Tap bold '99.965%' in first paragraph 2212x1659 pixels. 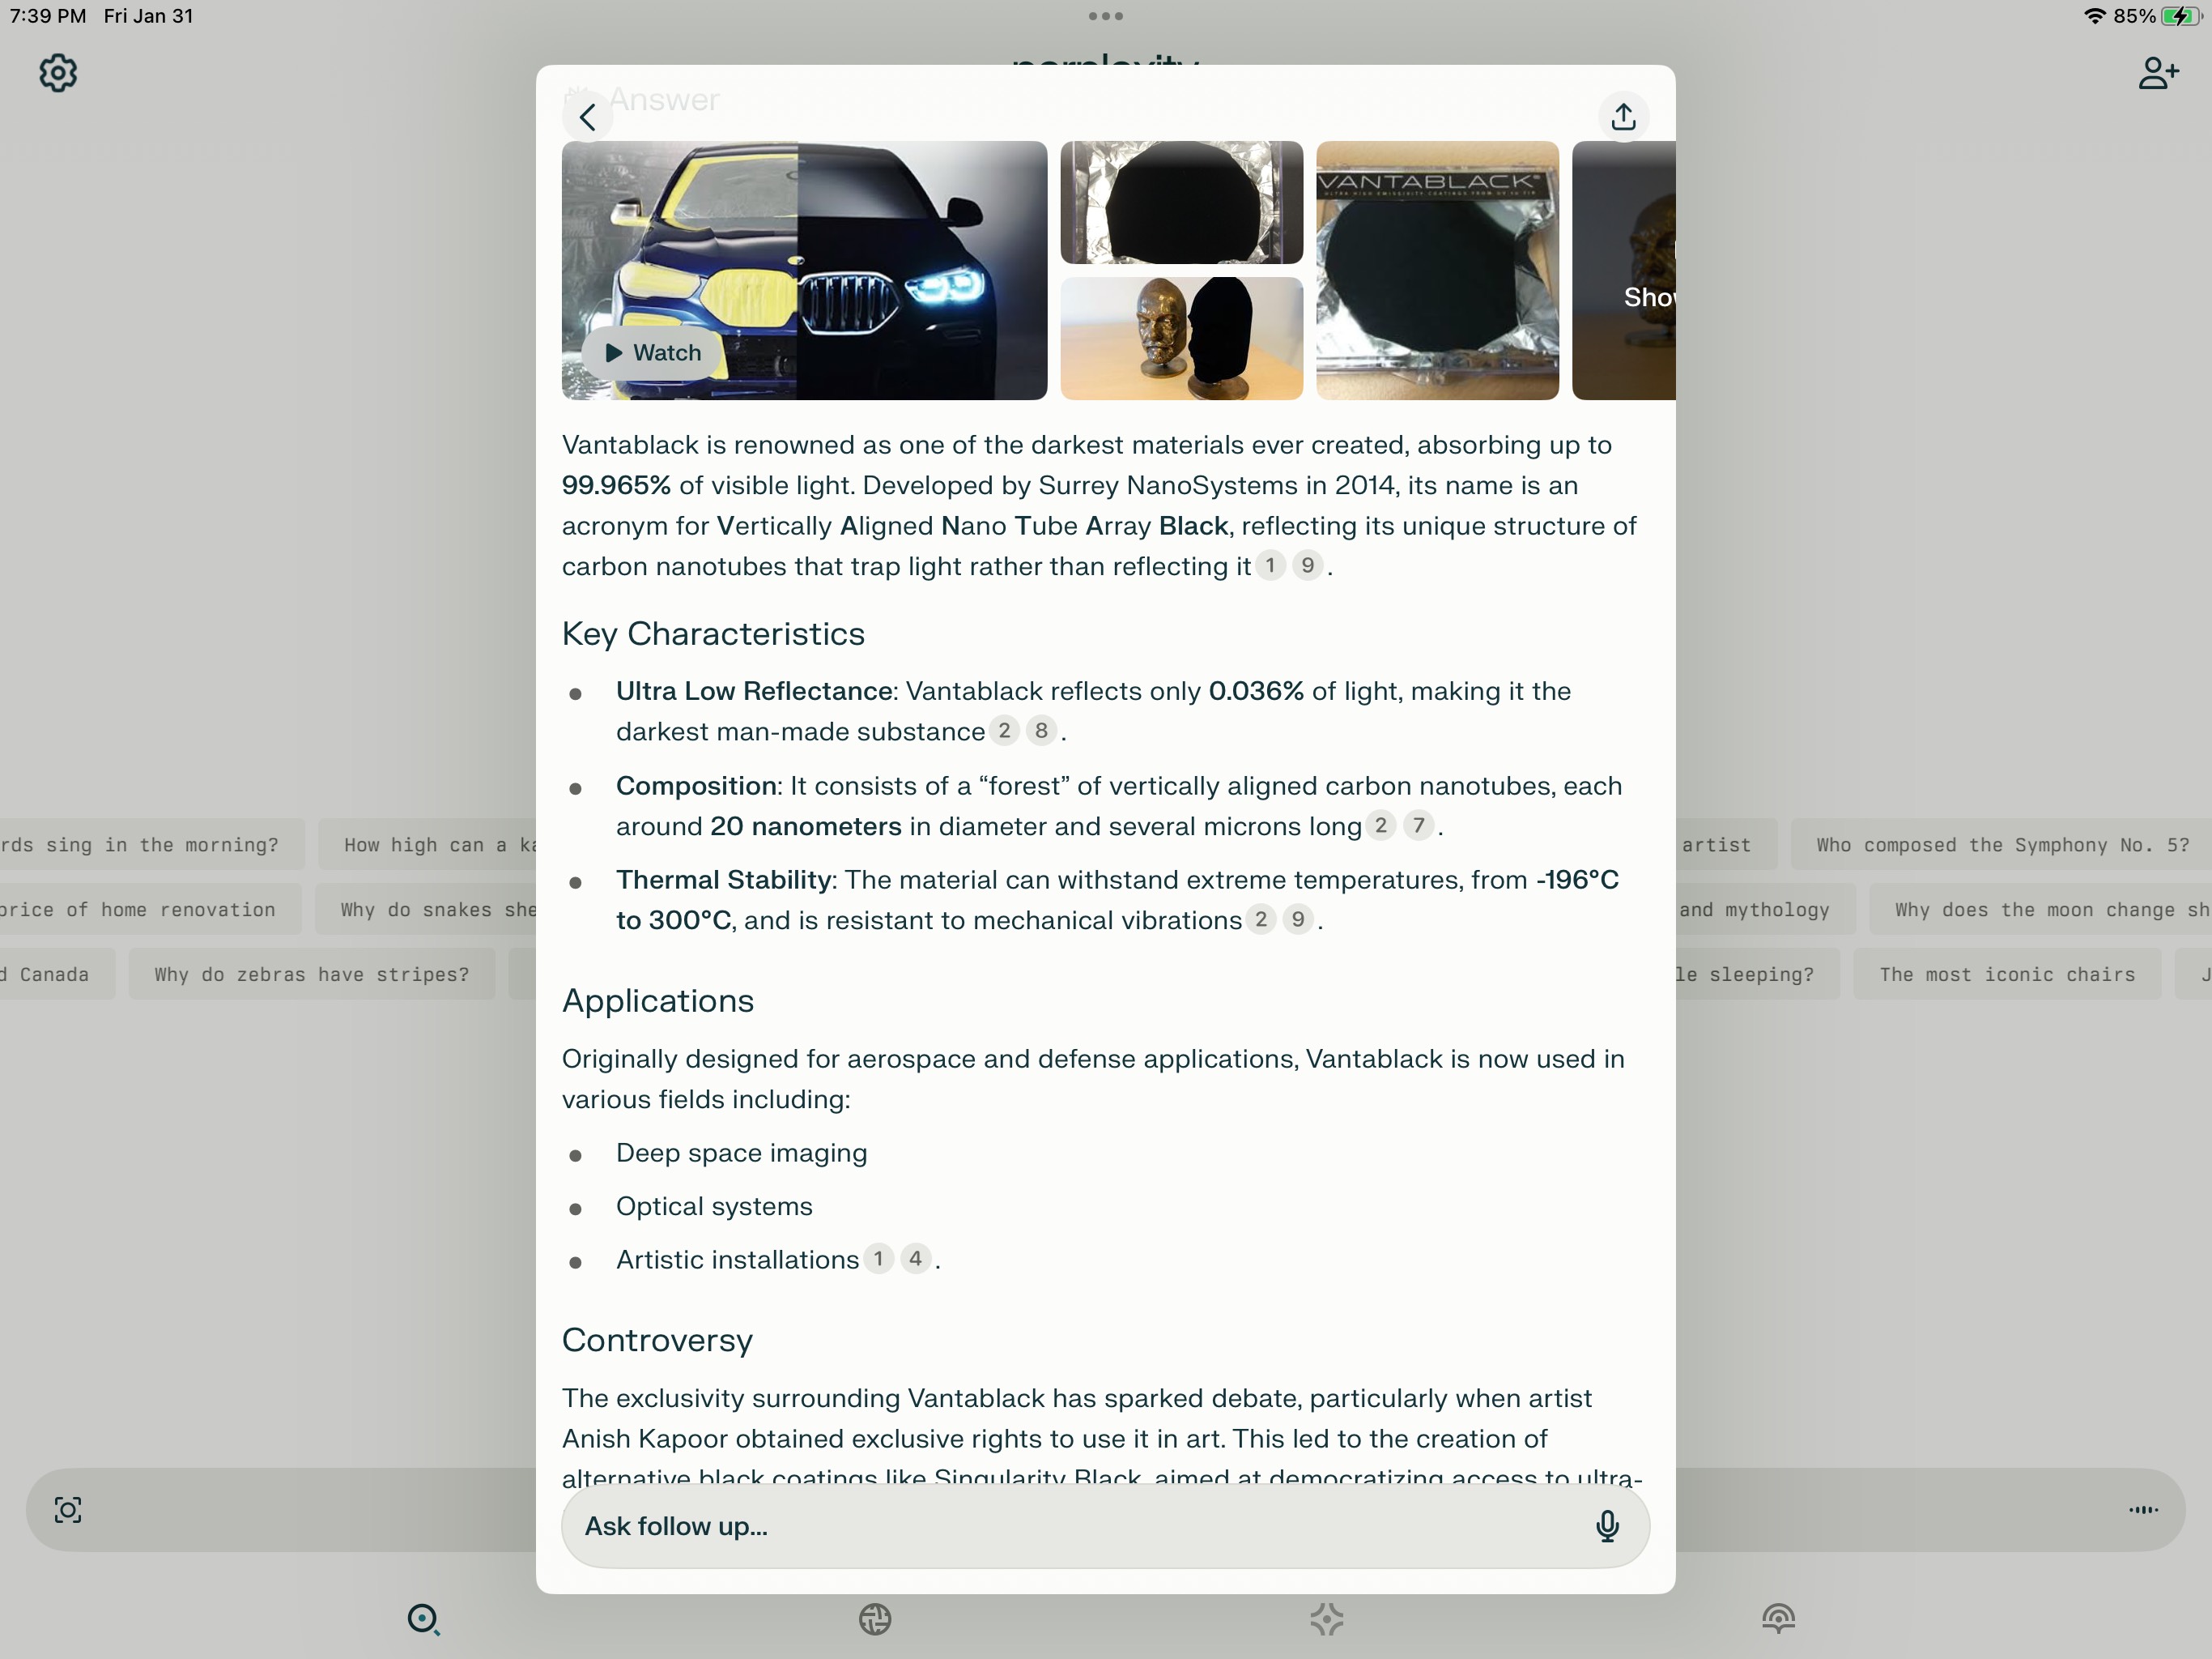pyautogui.click(x=616, y=485)
